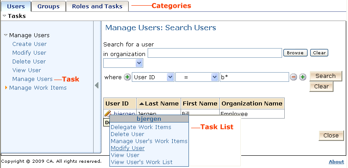Open the Roles and Tasks tab
The image size is (348, 168).
pos(97,7)
